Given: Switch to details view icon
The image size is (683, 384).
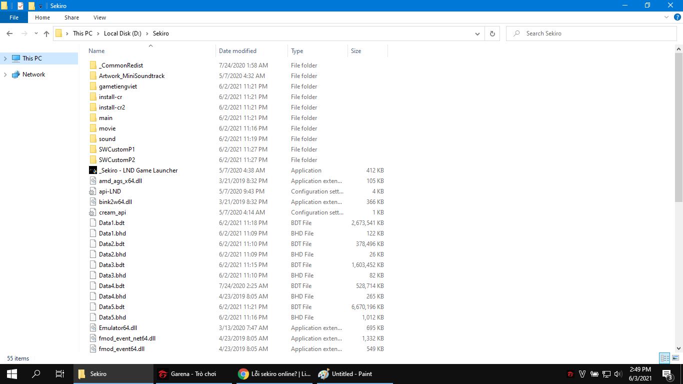Looking at the screenshot, I should pos(664,358).
